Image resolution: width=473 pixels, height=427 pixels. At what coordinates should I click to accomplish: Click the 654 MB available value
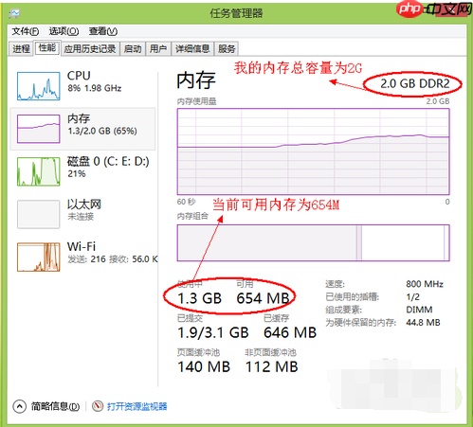[x=263, y=298]
